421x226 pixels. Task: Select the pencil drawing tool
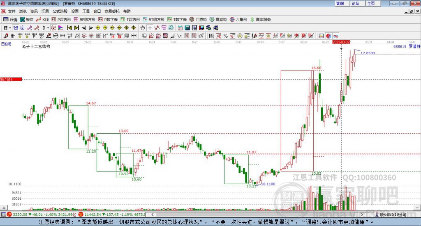tap(6, 36)
